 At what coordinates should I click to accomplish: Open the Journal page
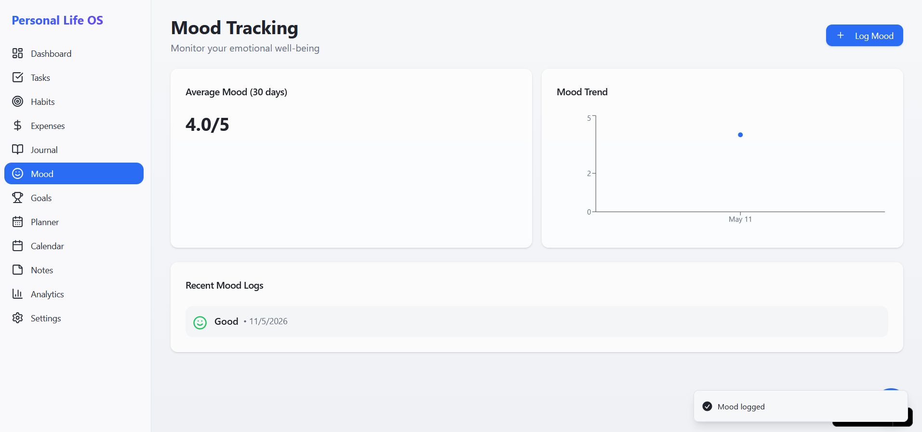pyautogui.click(x=74, y=150)
